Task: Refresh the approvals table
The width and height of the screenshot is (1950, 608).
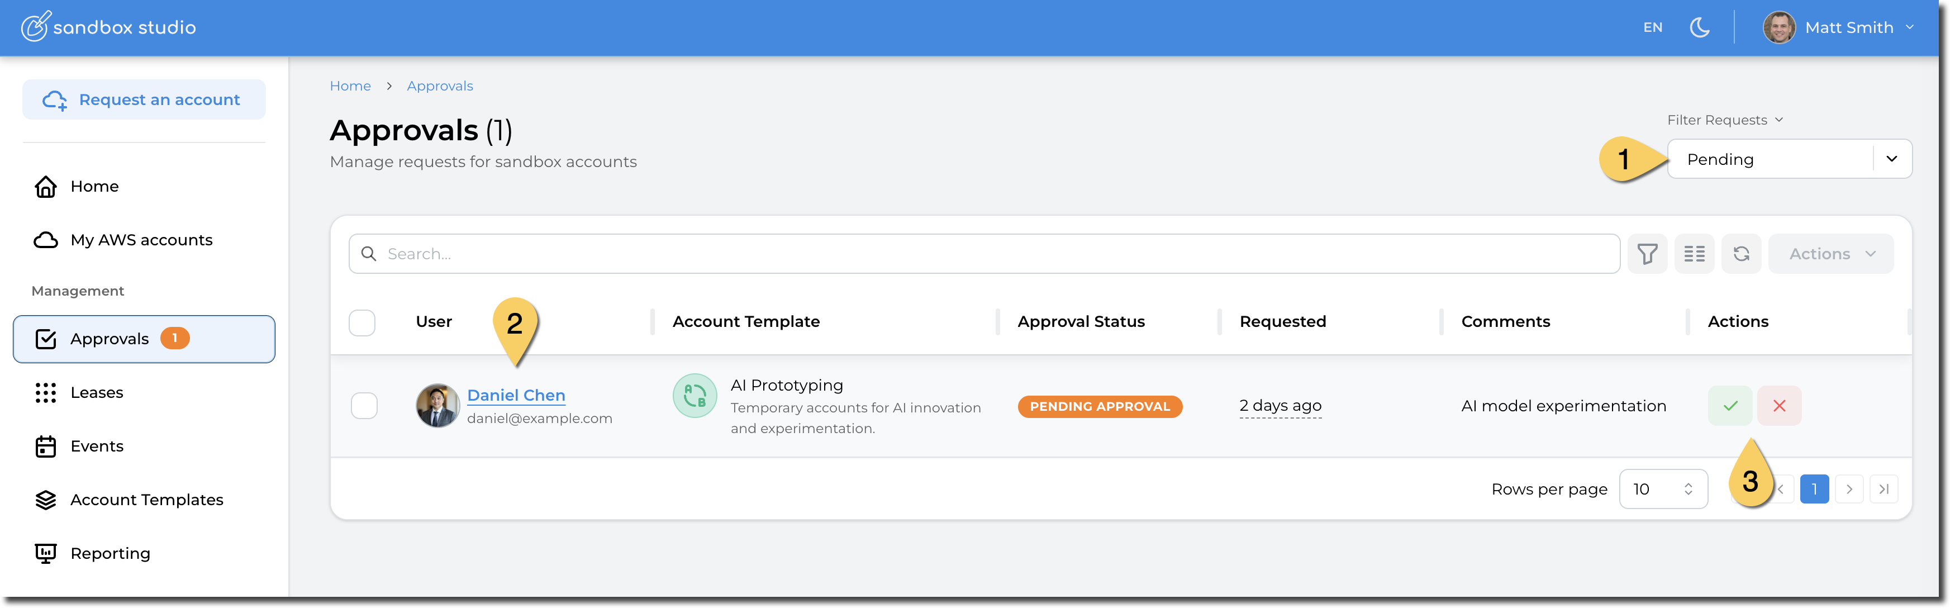Action: tap(1740, 254)
